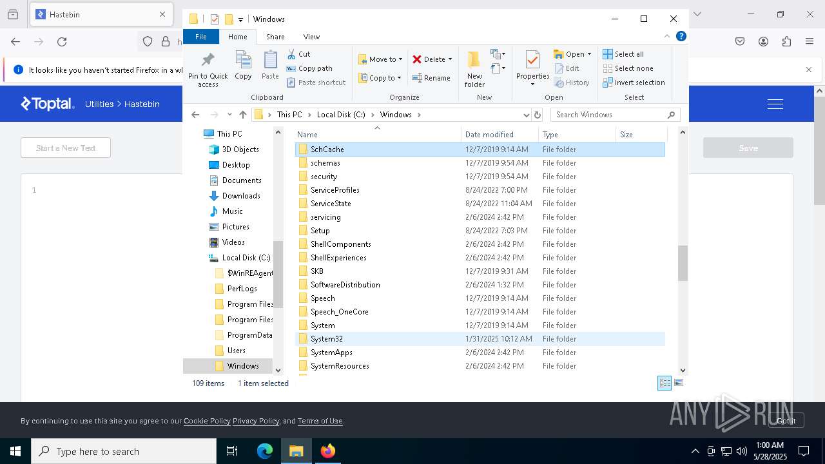
Task: Sort by Date modified column header
Action: pos(500,135)
